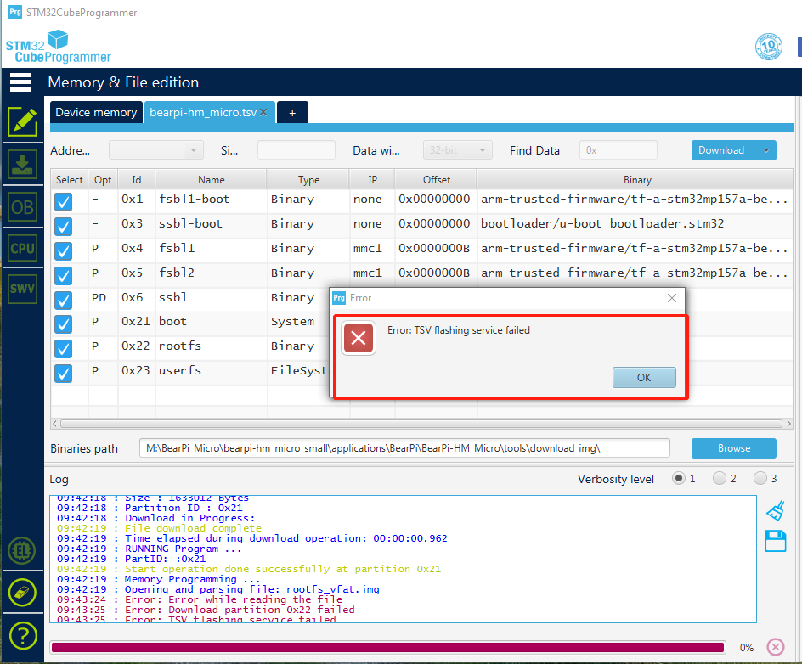The height and width of the screenshot is (664, 802).
Task: Toggle checkbox for fsbl1 row
Action: (x=64, y=250)
